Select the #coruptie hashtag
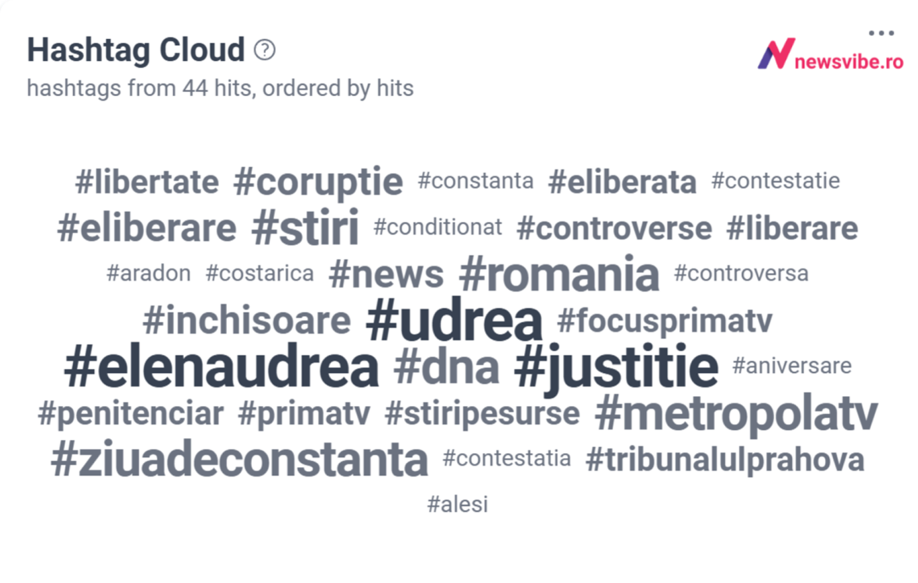918x583 pixels. coord(318,182)
